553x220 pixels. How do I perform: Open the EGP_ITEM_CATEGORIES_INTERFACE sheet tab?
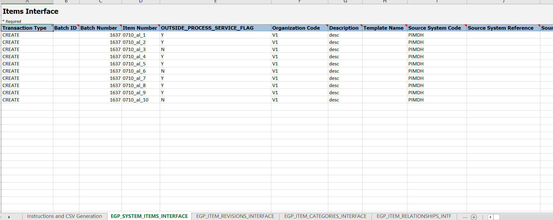(325, 216)
